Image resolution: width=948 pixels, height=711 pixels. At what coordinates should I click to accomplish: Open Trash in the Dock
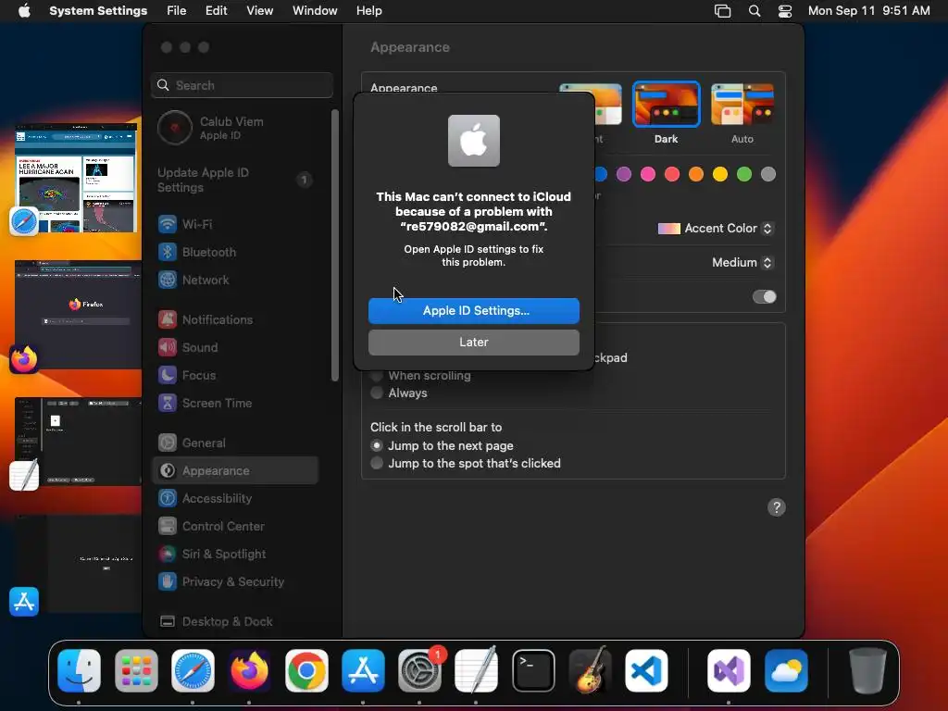(867, 671)
